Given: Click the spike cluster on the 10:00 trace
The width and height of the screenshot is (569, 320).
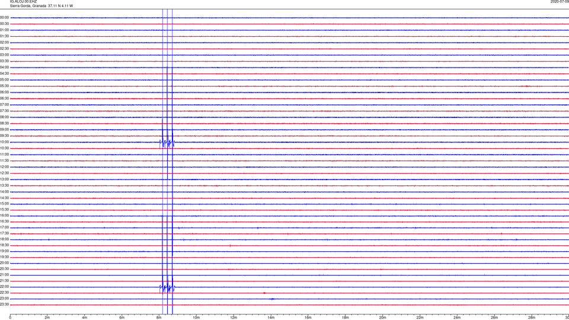Looking at the screenshot, I should [167, 142].
